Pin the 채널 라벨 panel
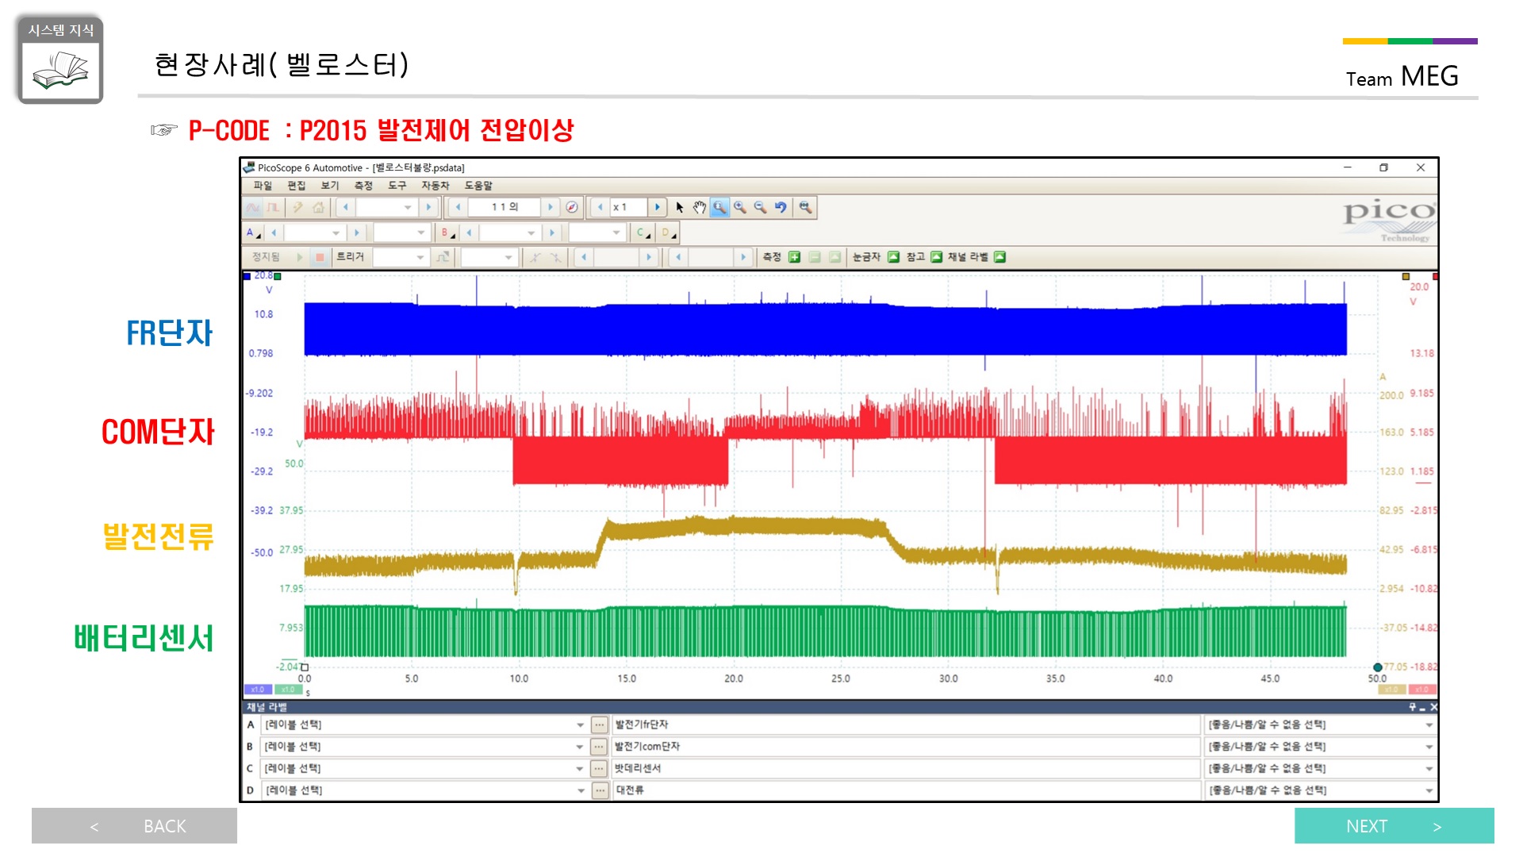Screen dimensions: 1523x857 (1413, 707)
